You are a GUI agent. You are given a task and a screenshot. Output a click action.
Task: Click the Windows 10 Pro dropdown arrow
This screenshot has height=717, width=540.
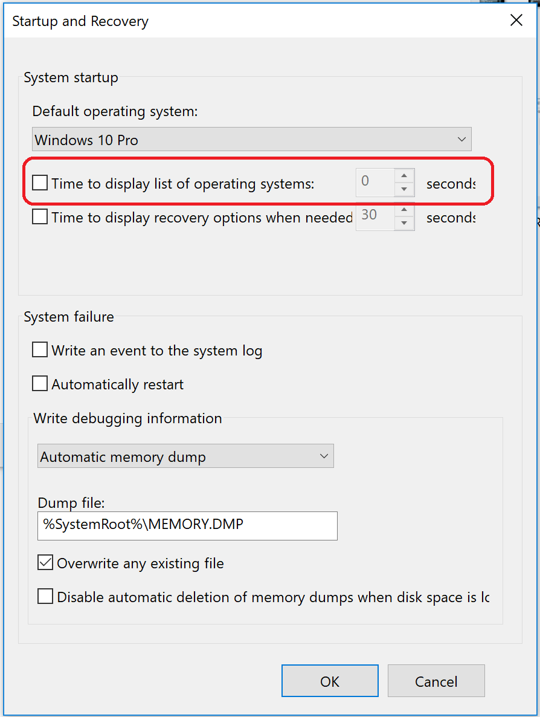coord(461,140)
